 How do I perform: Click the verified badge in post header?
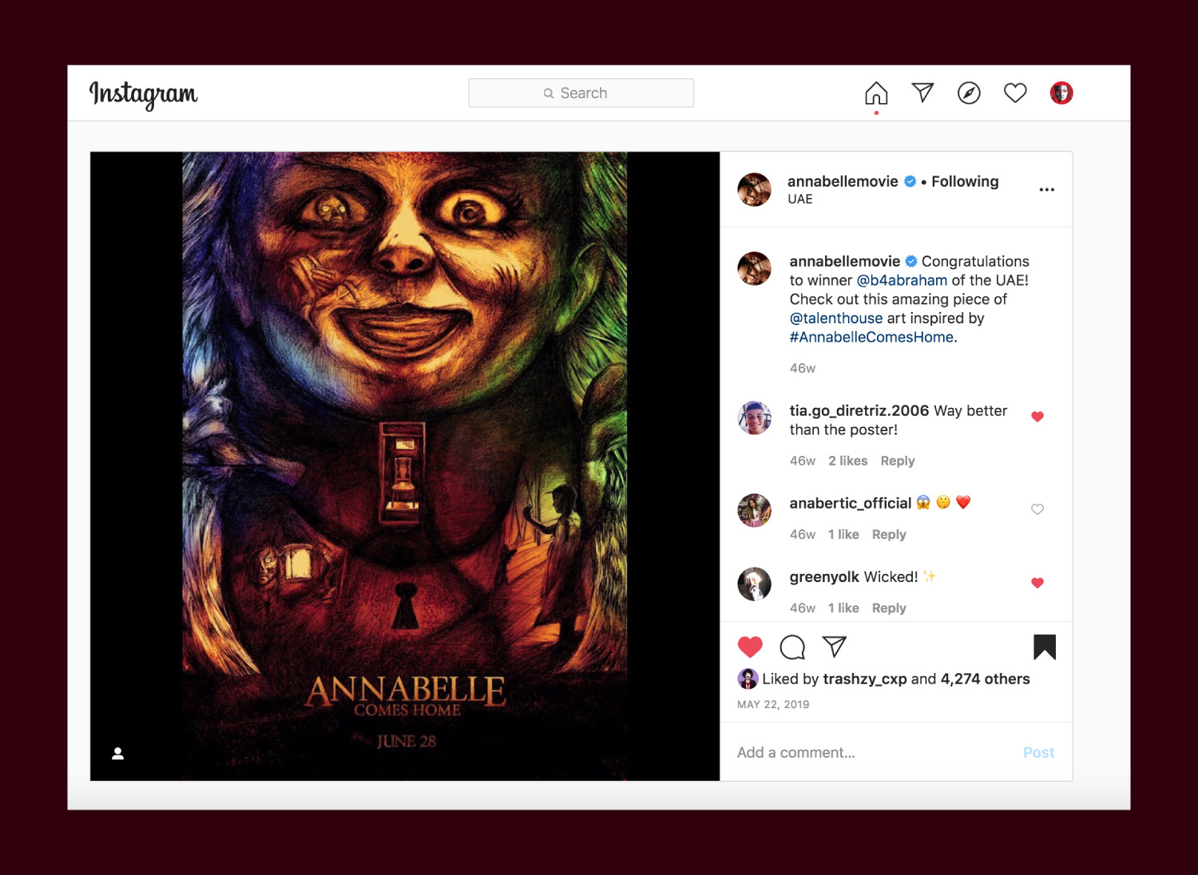tap(910, 181)
